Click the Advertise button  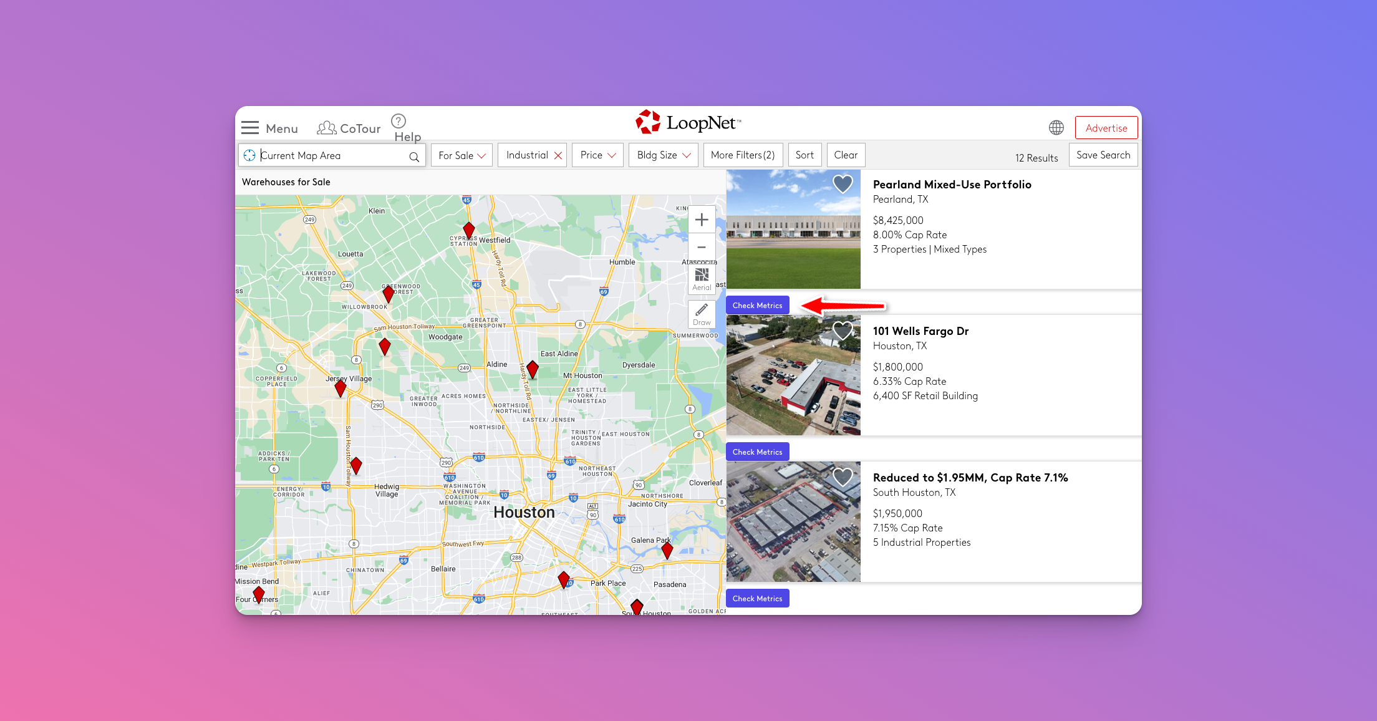(1106, 128)
